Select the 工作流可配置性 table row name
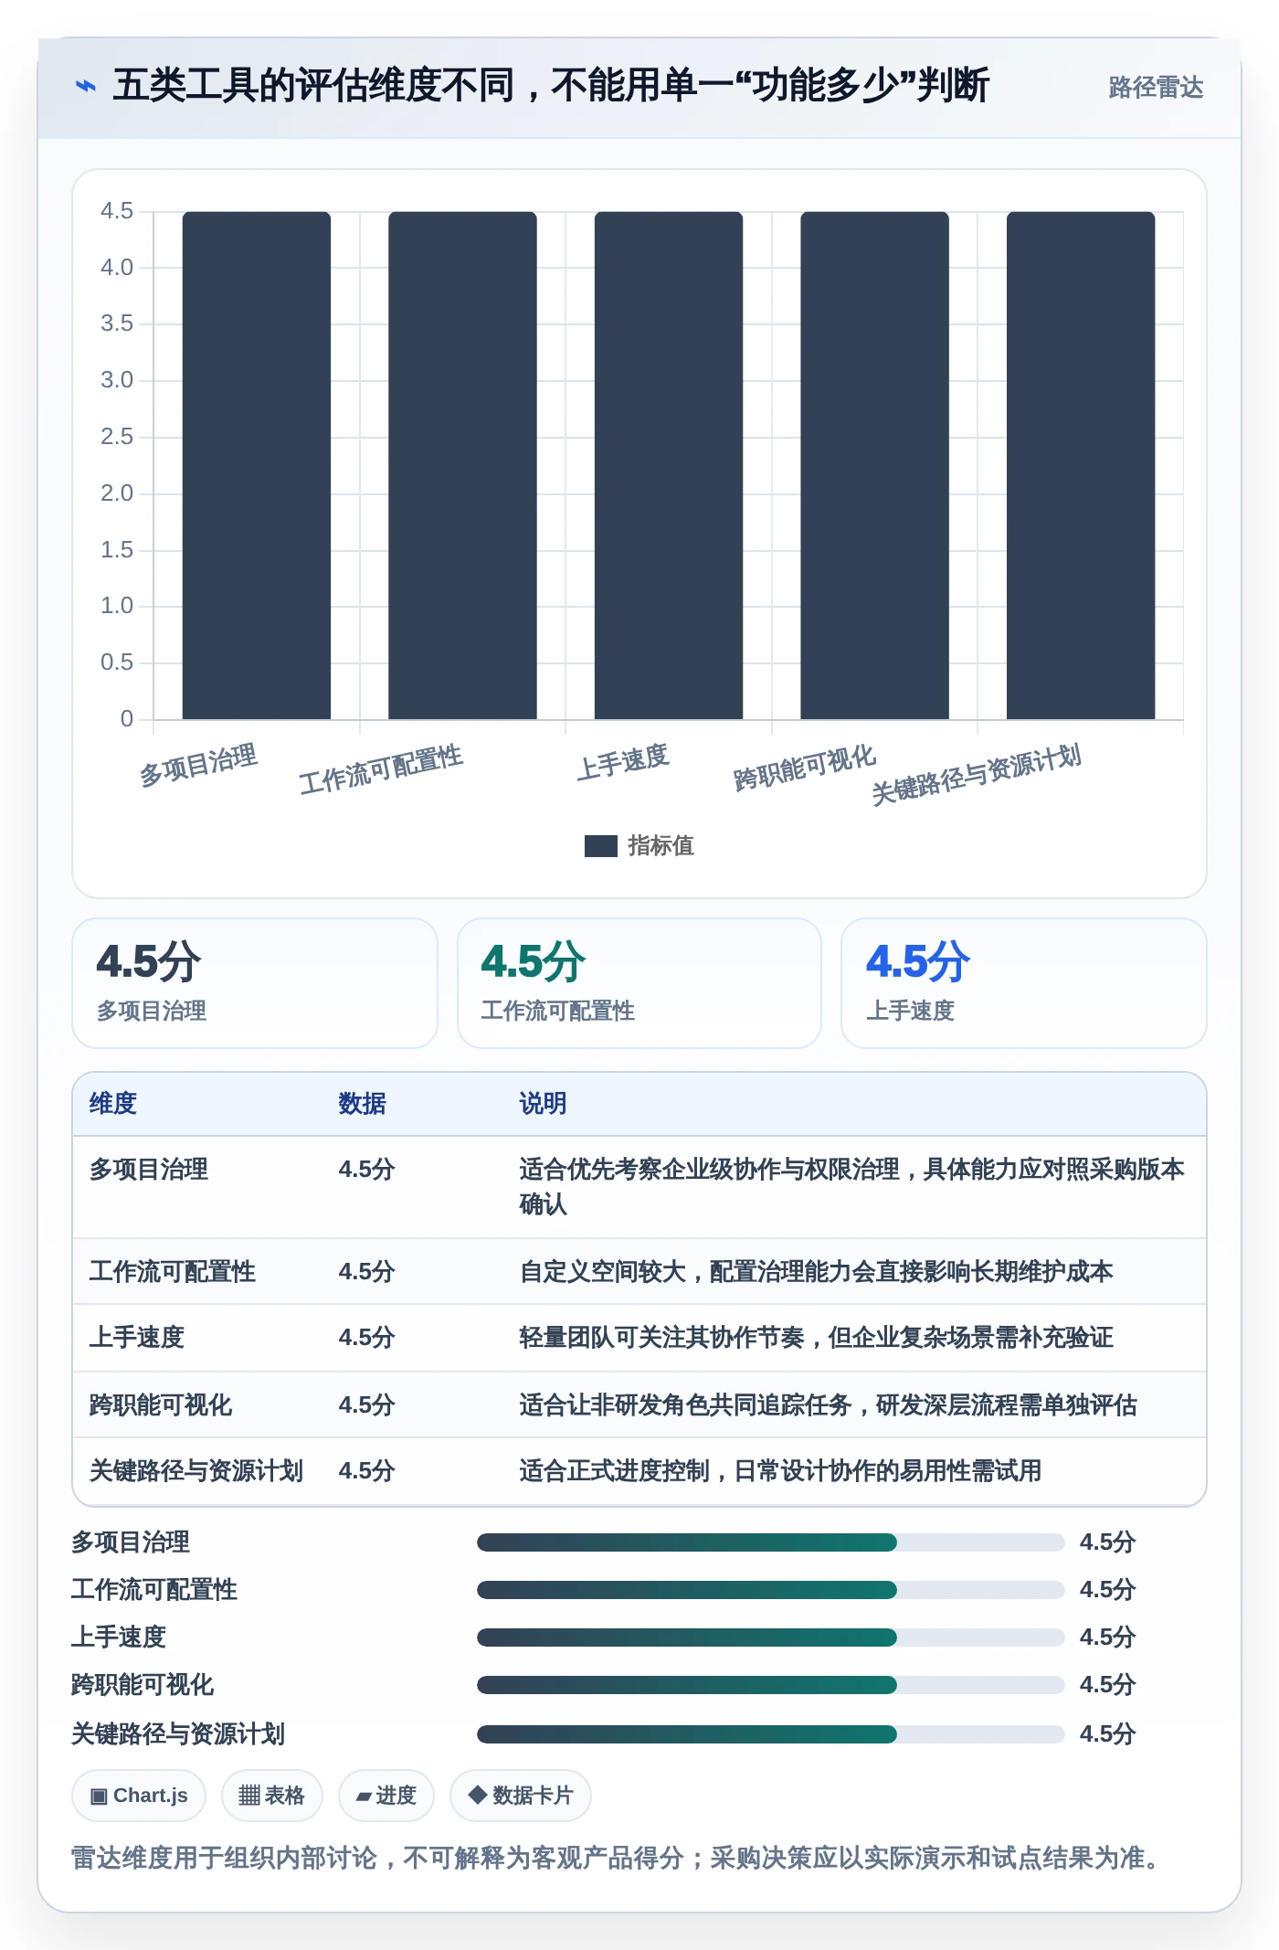Viewport: 1279px width, 1950px height. pyautogui.click(x=173, y=1272)
